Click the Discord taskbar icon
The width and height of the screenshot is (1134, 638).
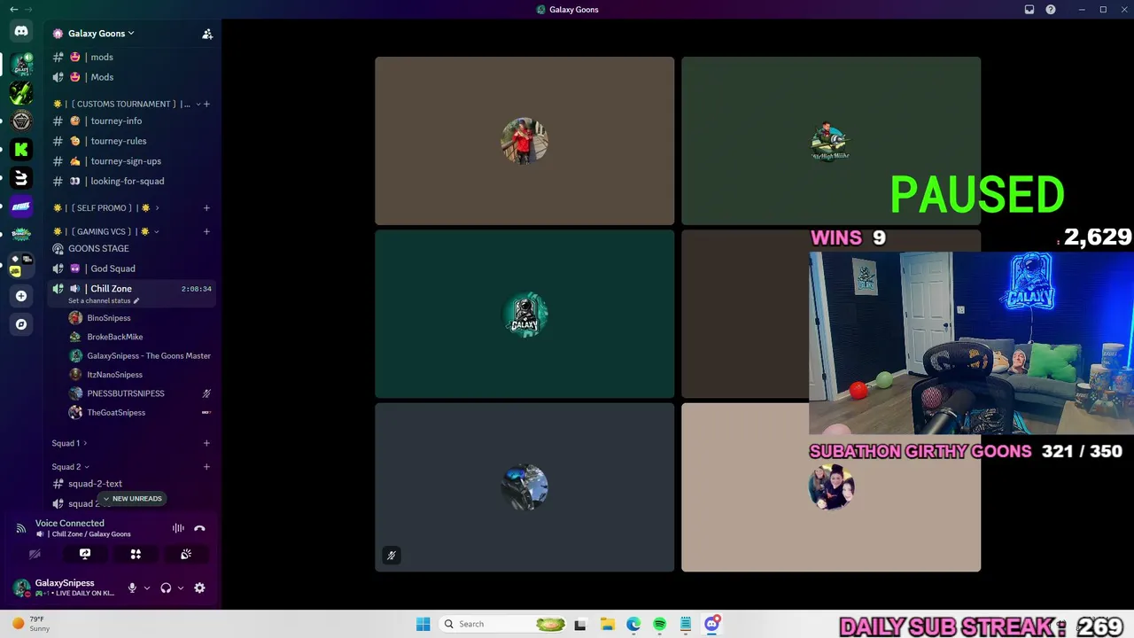tap(711, 624)
